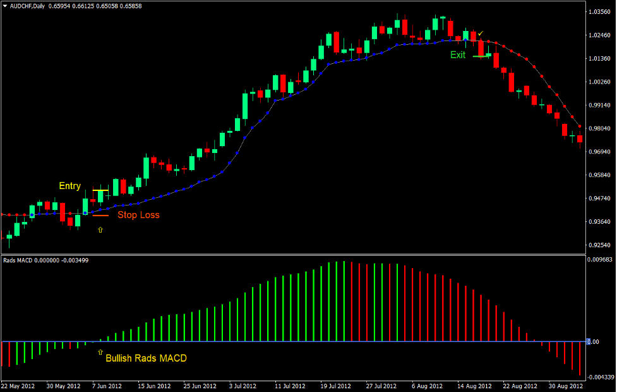Click the Entry annotation text
The image size is (617, 392).
(x=69, y=186)
